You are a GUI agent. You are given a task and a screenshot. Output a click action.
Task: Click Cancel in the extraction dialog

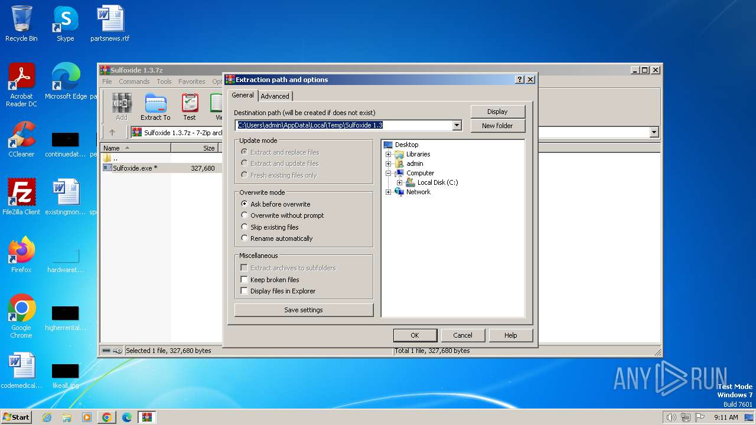[462, 335]
